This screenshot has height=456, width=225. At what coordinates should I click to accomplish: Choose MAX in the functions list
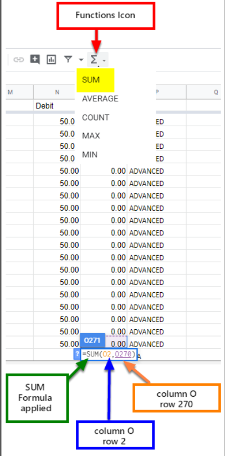click(91, 136)
